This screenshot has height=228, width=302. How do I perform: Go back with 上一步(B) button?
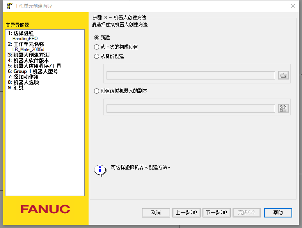(187, 213)
